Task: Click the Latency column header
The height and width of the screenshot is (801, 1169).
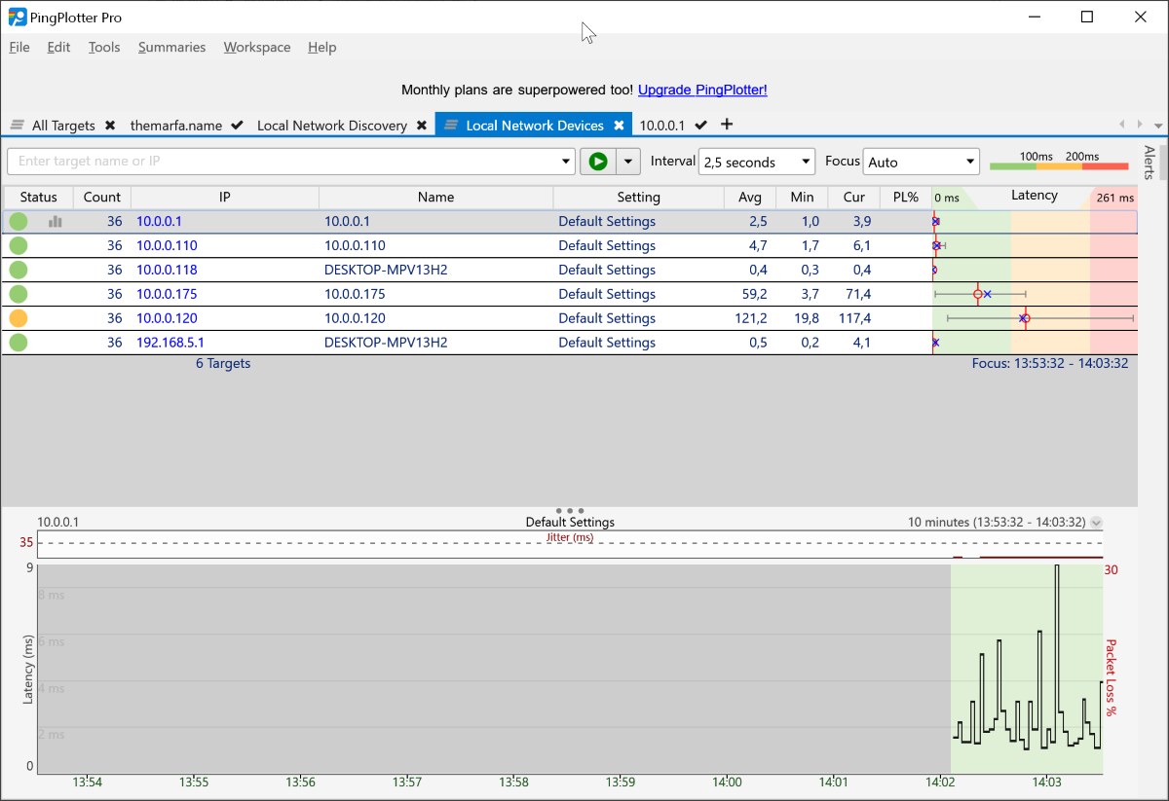Action: (1035, 196)
